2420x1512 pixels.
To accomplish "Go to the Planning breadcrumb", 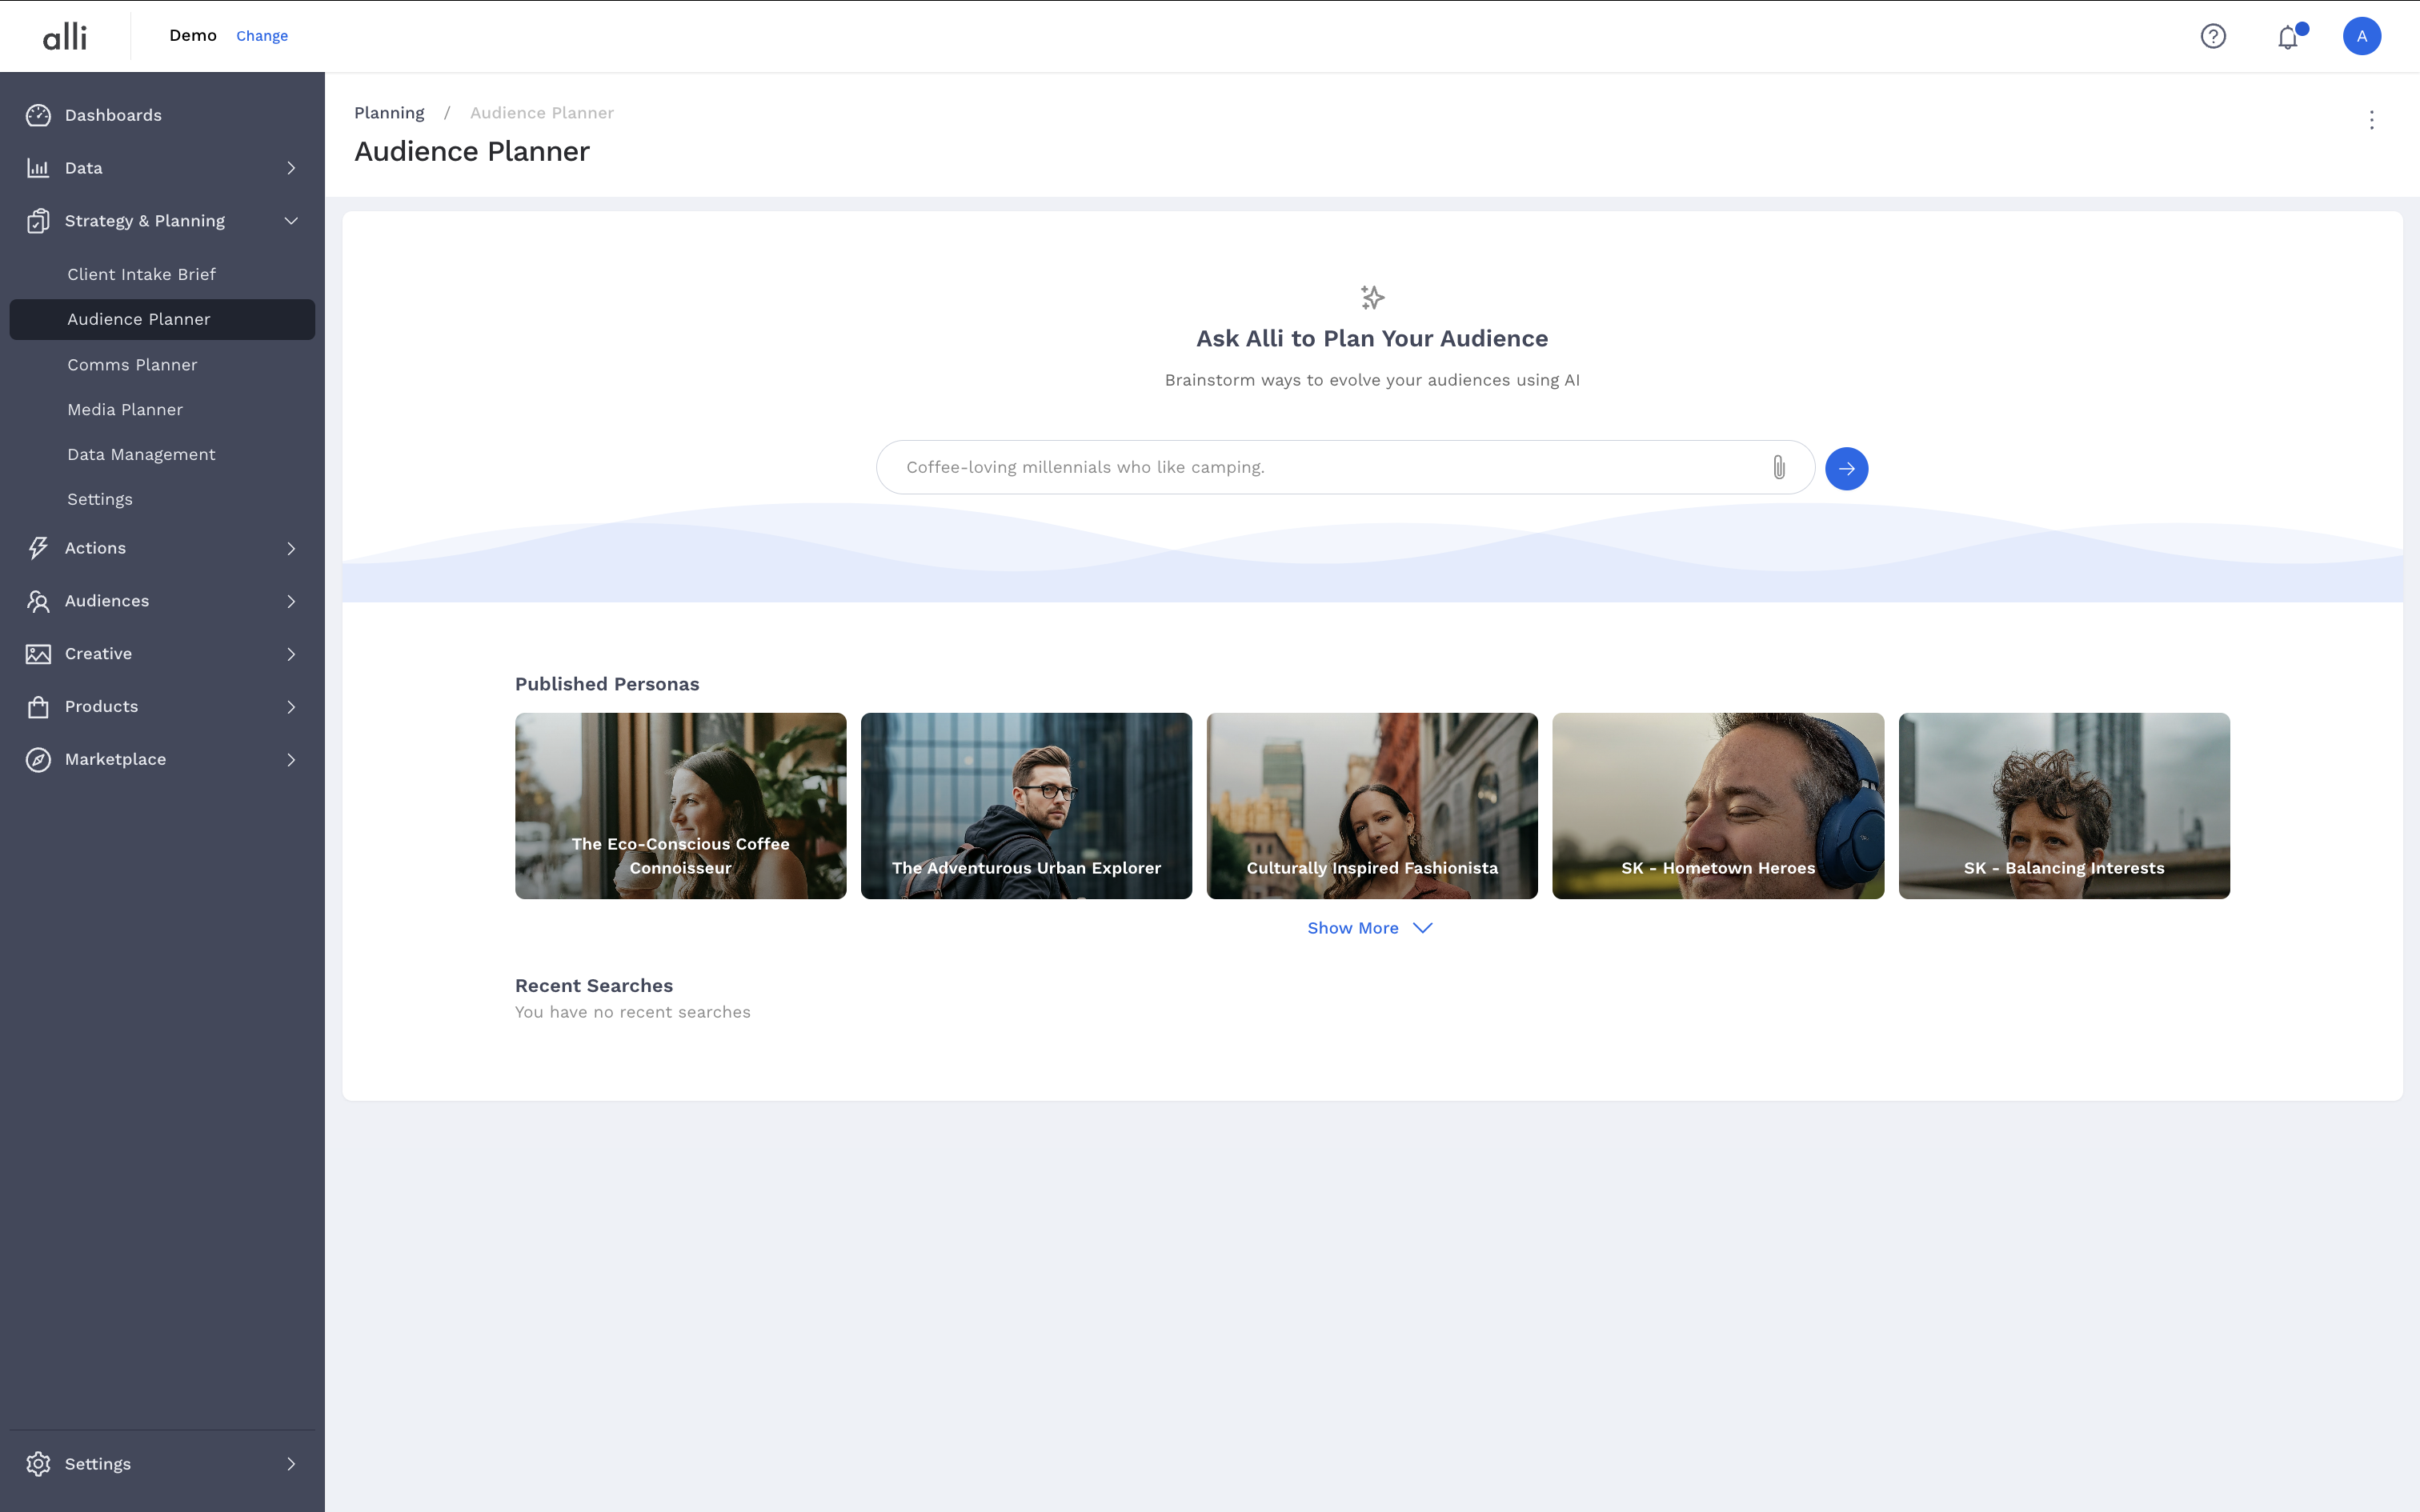I will (389, 113).
